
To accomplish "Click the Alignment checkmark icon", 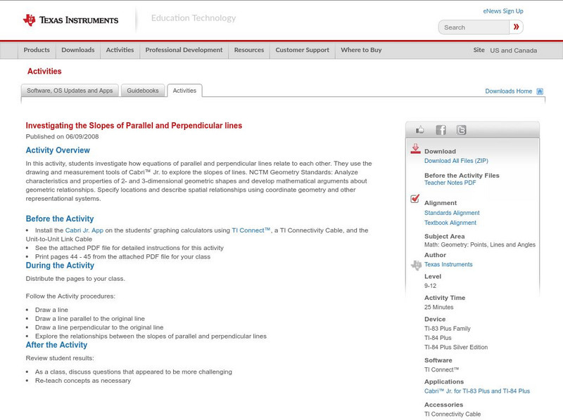I will point(415,198).
